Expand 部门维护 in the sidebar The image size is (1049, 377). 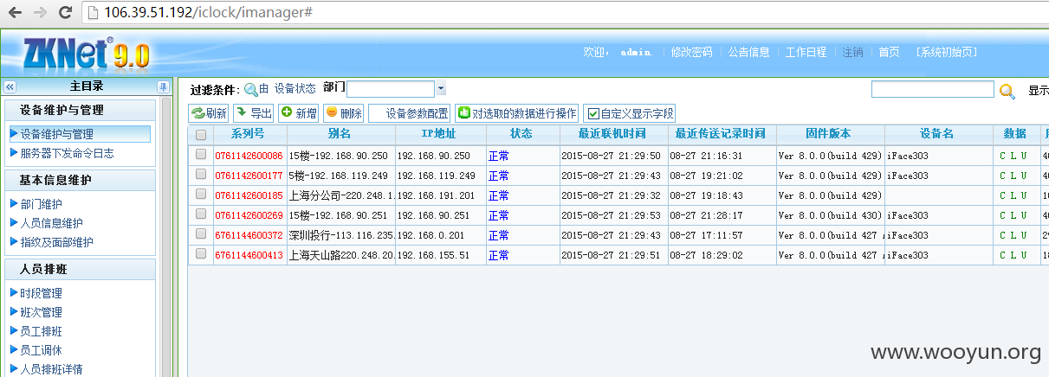(x=42, y=204)
